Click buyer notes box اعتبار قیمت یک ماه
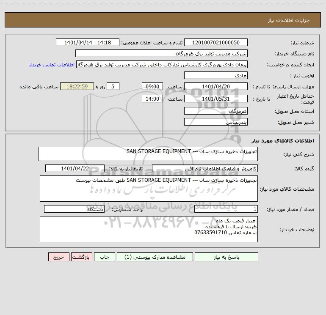Screen dimensions: 326x315 (149, 229)
